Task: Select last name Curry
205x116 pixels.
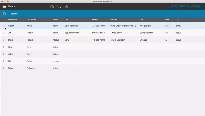Action: point(29,54)
